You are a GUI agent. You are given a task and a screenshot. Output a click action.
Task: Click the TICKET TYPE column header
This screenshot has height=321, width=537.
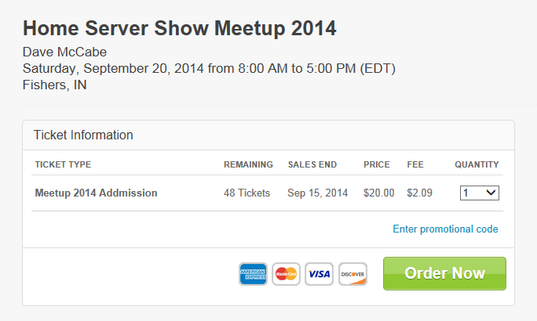click(x=63, y=164)
